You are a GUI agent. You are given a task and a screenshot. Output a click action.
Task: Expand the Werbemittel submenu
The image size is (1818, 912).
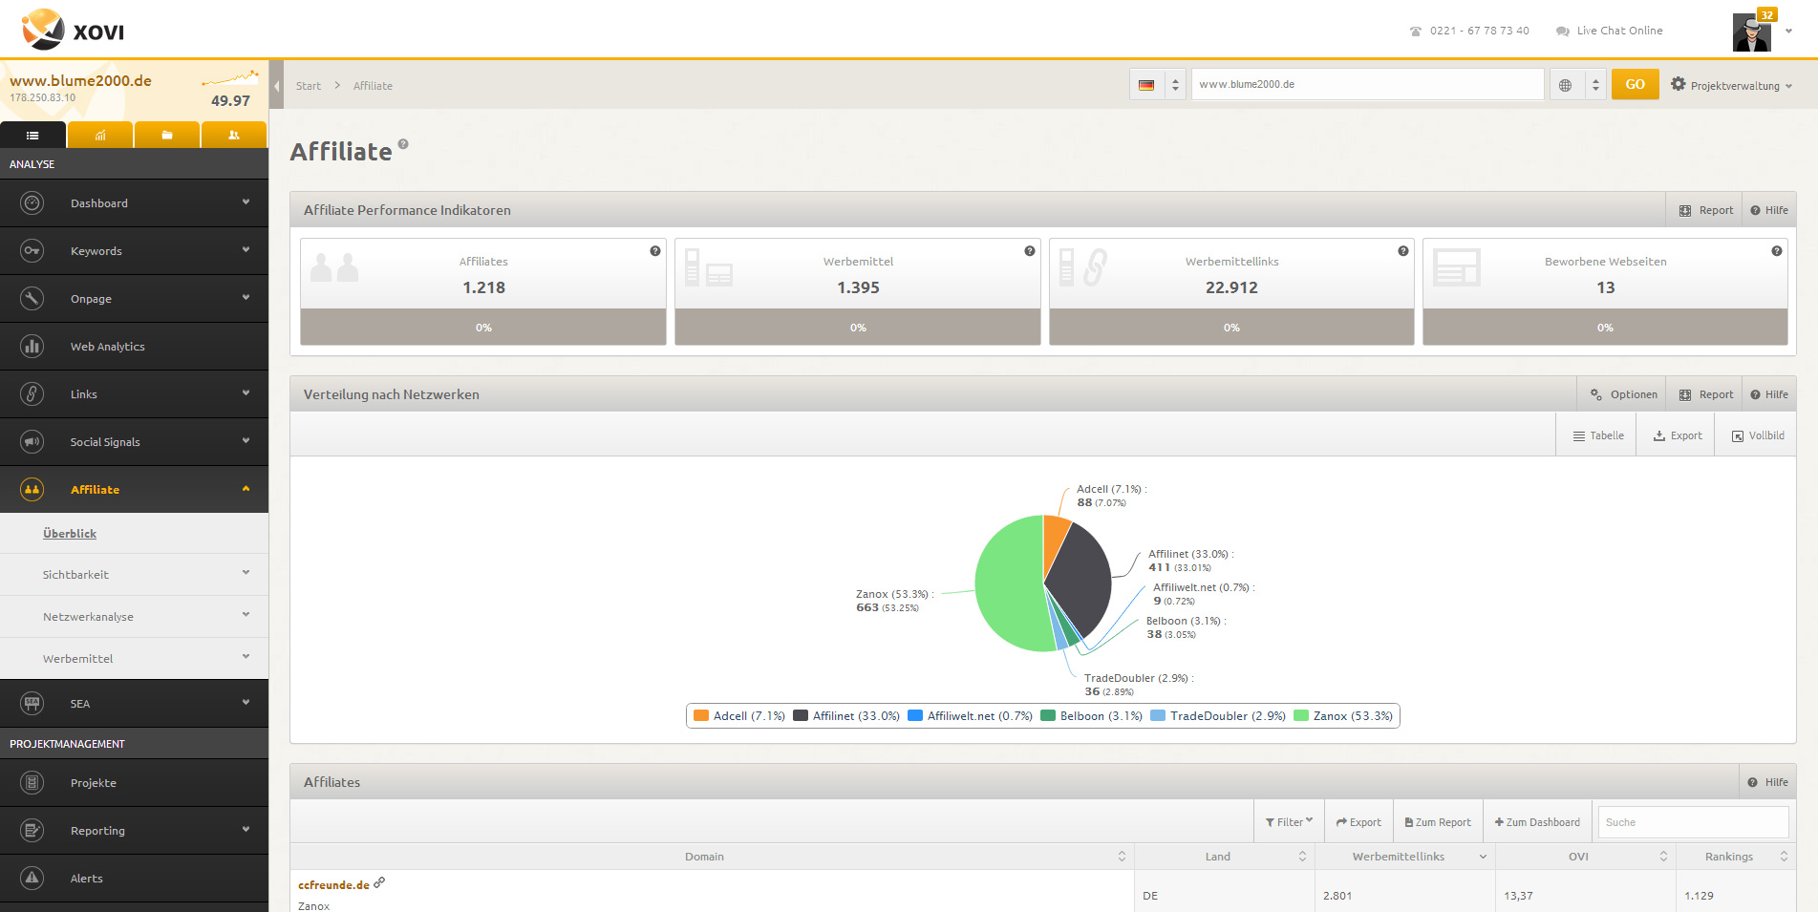[134, 659]
